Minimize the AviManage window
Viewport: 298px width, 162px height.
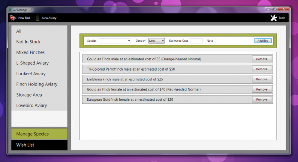pyautogui.click(x=268, y=9)
